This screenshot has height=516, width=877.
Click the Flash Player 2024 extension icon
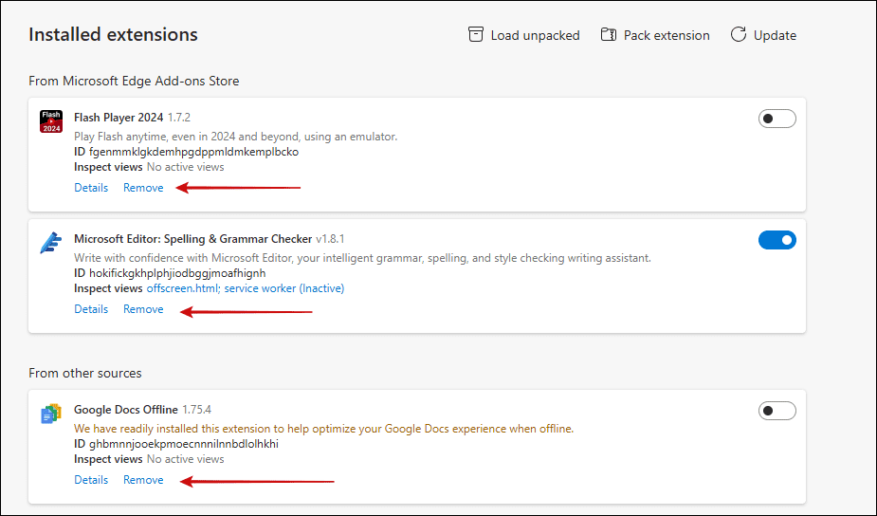(x=51, y=121)
